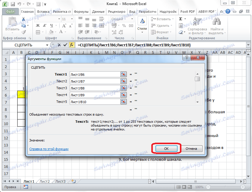
Task: Click the Top Align icon
Action: (80, 19)
